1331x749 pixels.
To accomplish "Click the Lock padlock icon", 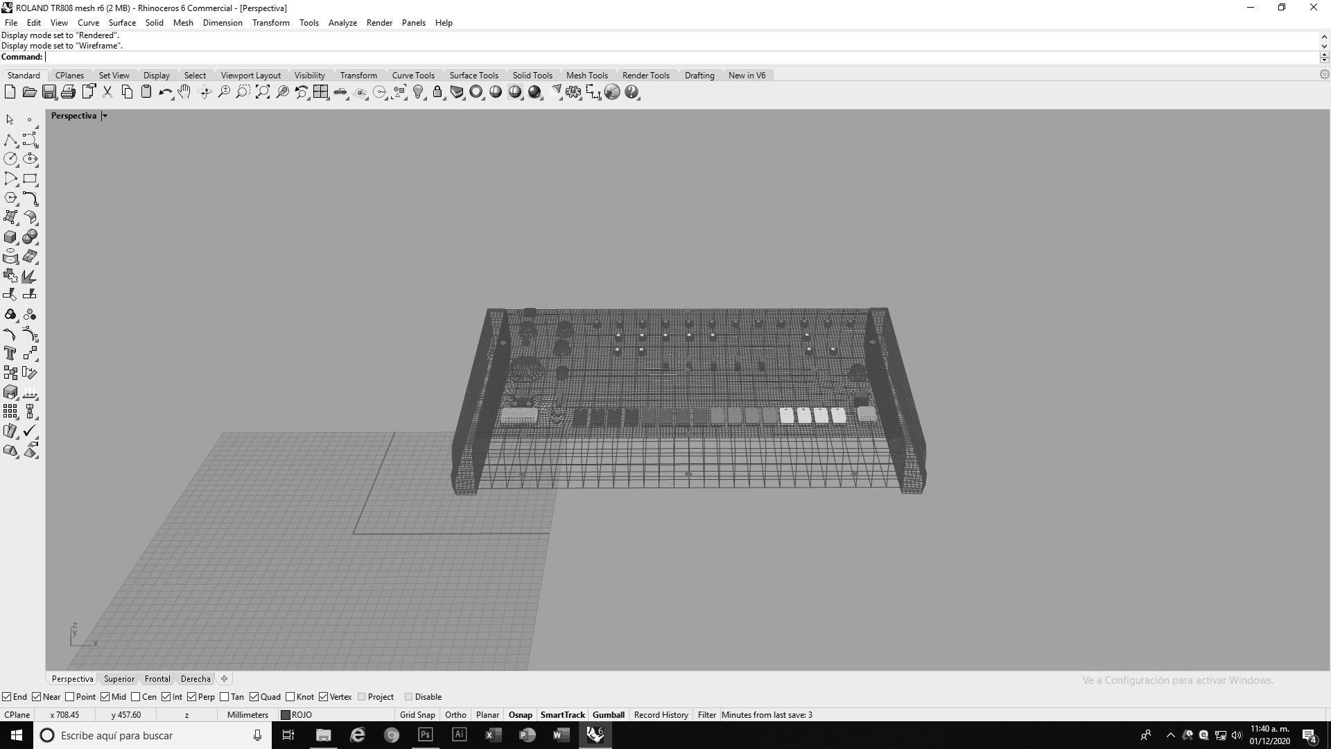I will pos(437,92).
